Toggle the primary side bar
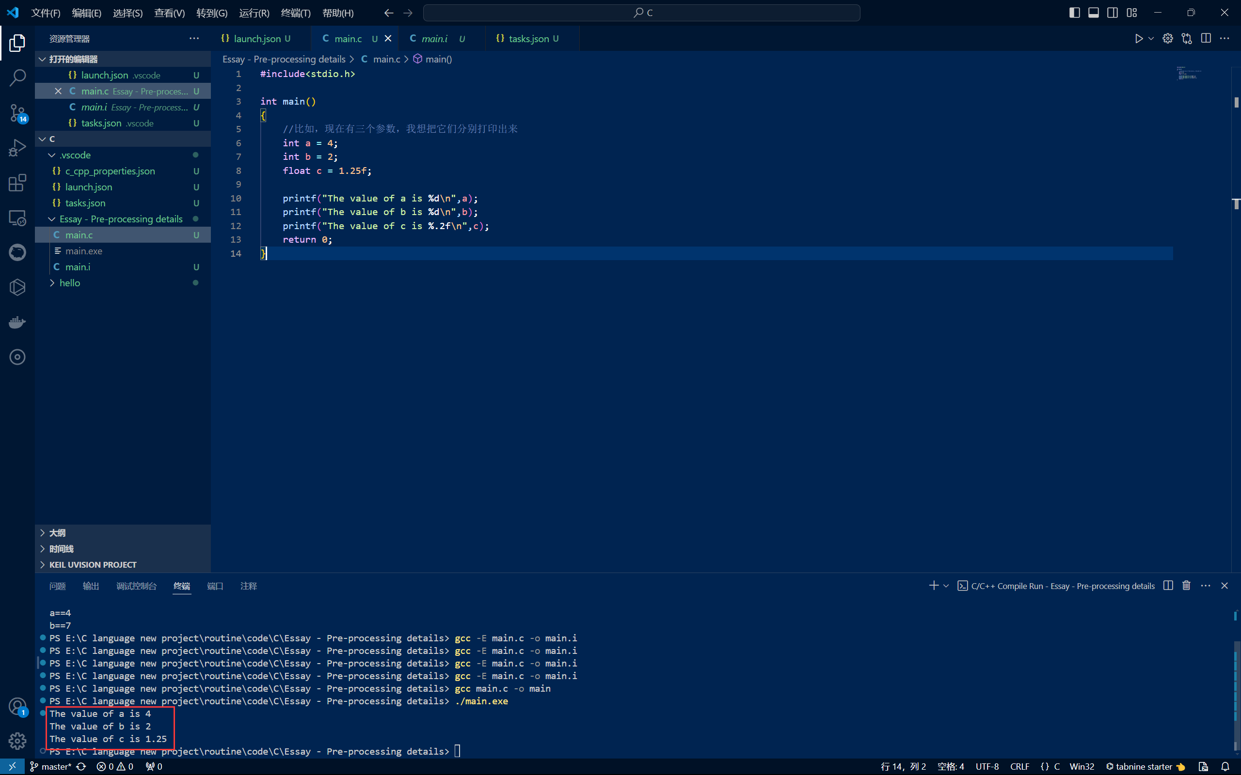Viewport: 1241px width, 775px height. coord(1074,12)
